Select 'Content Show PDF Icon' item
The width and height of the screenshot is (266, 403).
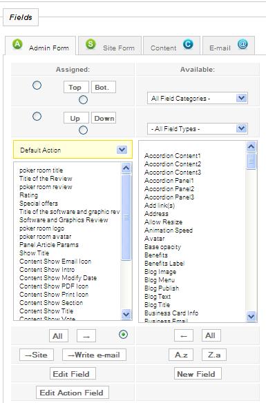click(x=54, y=286)
